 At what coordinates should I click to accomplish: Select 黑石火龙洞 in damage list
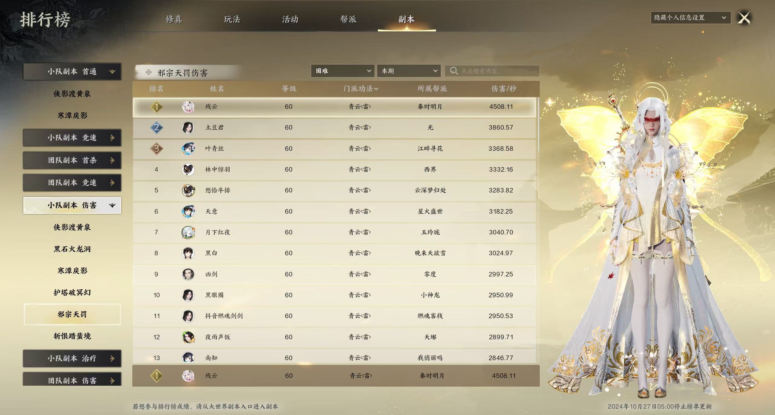72,249
